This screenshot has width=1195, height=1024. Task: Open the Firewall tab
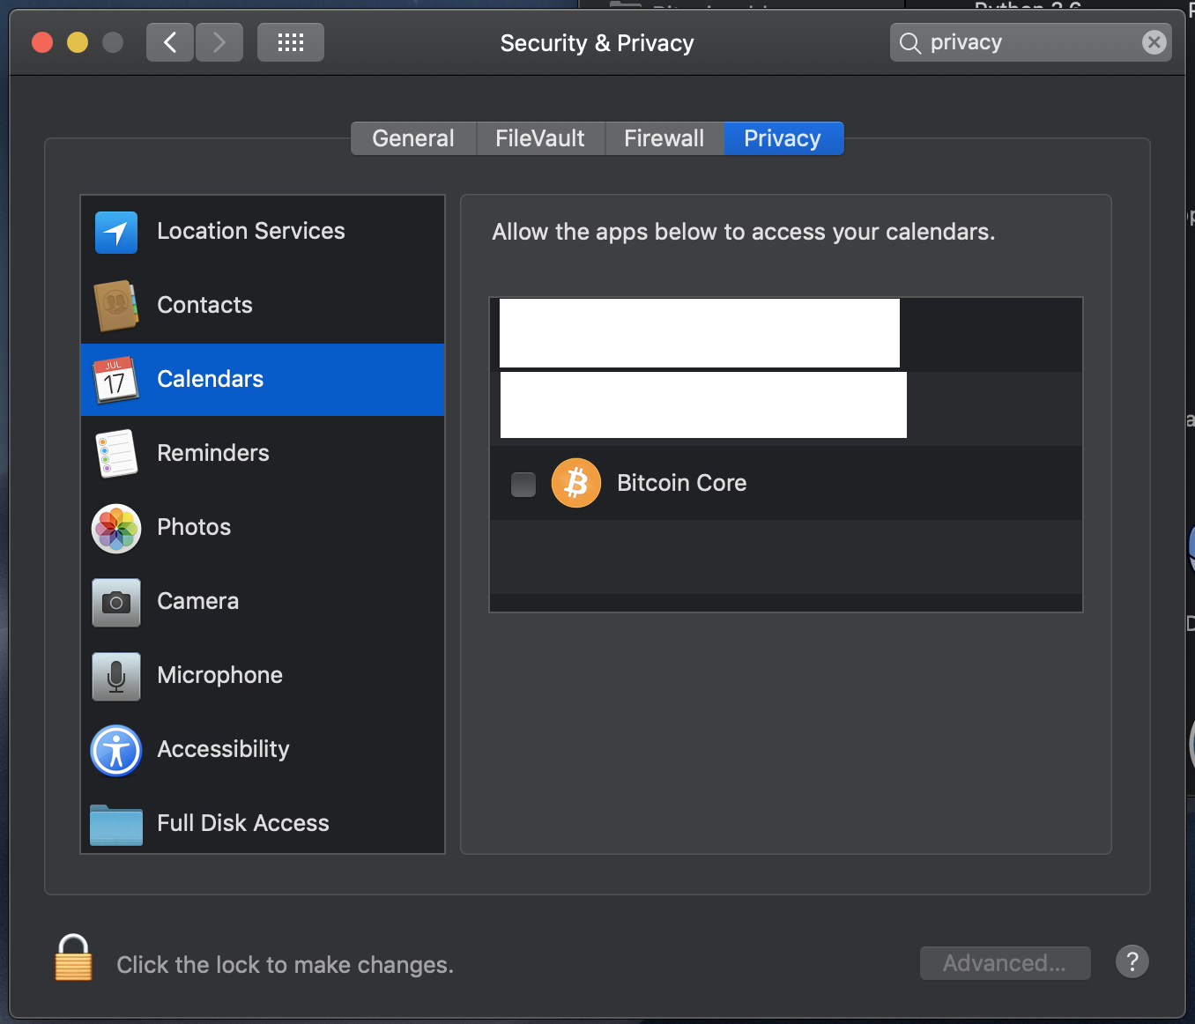pos(664,138)
